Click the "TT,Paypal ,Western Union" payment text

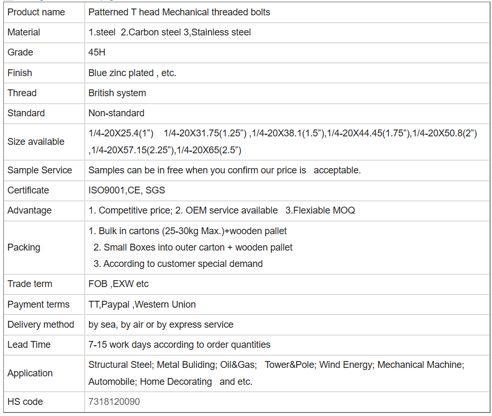pyautogui.click(x=142, y=304)
